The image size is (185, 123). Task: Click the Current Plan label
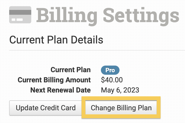(x=71, y=70)
